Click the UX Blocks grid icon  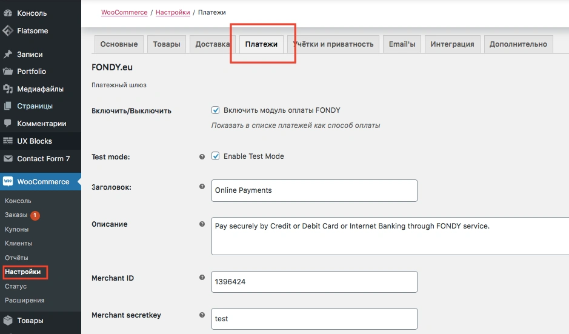[x=8, y=141]
